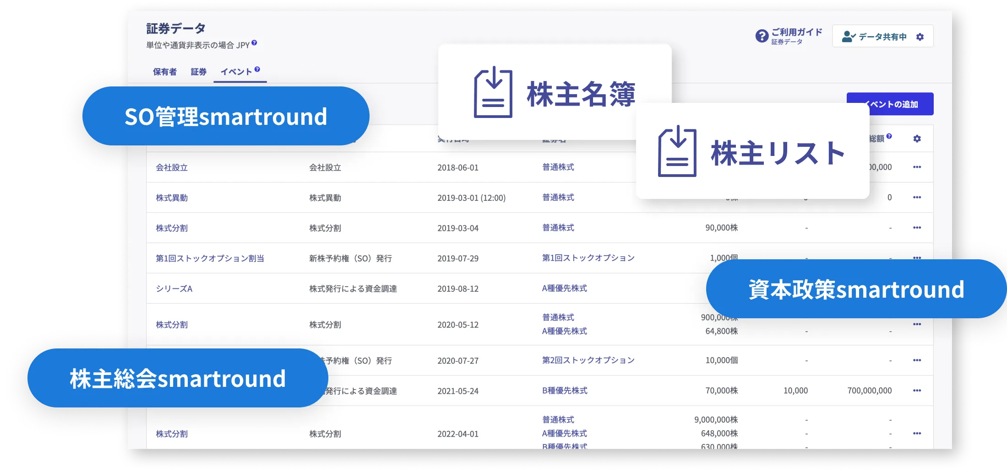Click A種優先株式 in the シリーズA row

click(x=565, y=288)
